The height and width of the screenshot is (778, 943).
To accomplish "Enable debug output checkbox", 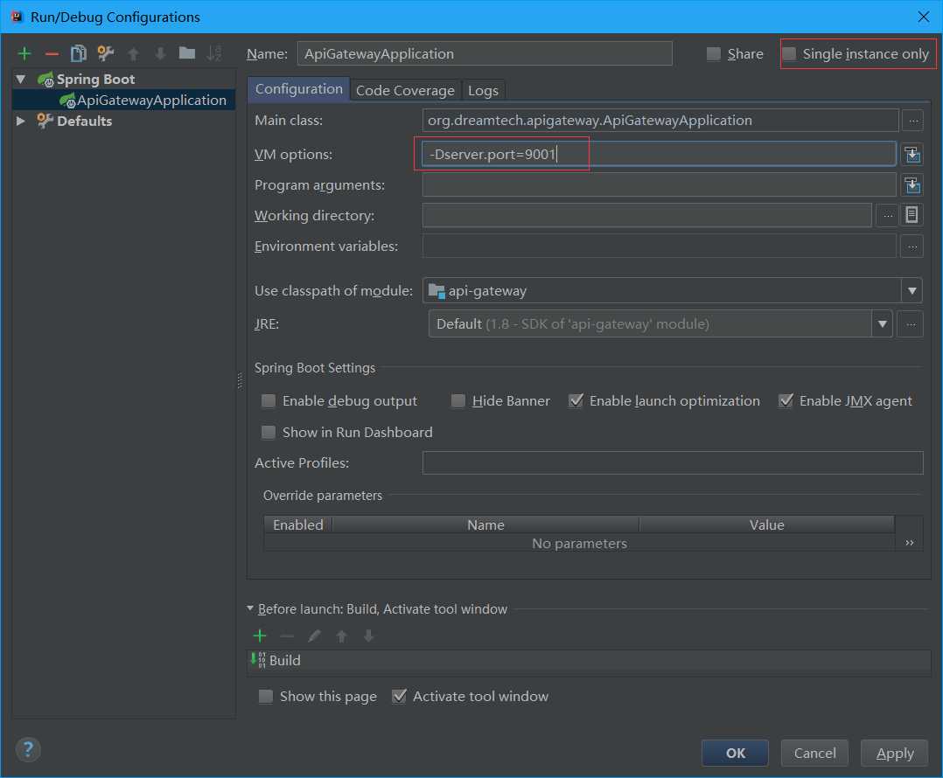I will [x=269, y=400].
